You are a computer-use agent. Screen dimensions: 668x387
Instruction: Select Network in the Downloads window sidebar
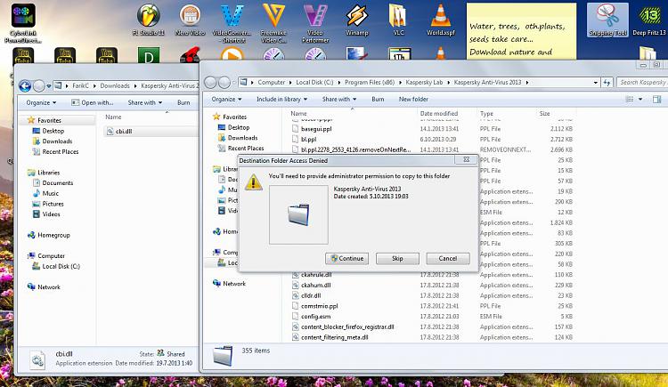49,287
